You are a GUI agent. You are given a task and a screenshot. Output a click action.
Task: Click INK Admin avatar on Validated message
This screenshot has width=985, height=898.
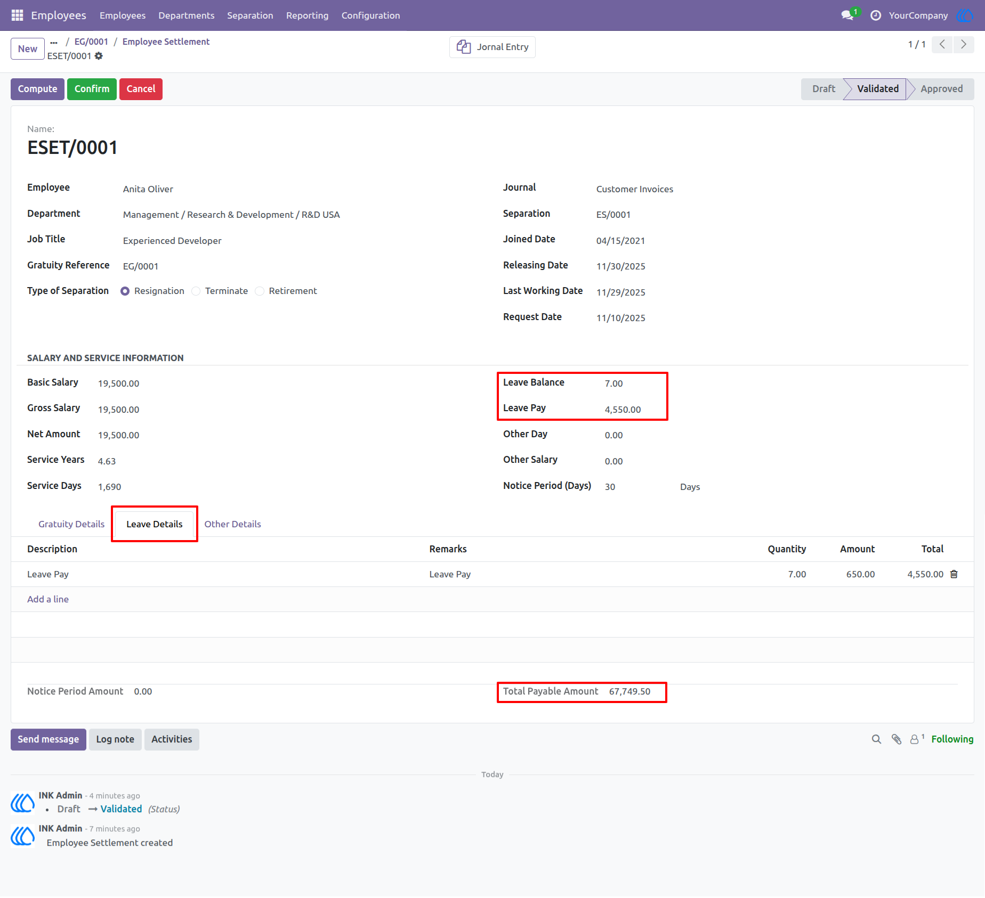[x=23, y=803]
